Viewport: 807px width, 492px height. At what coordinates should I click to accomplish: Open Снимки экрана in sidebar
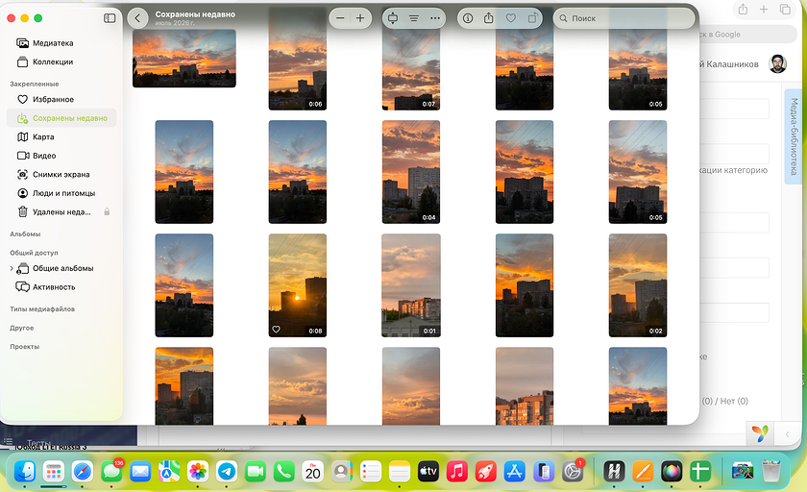coord(61,175)
